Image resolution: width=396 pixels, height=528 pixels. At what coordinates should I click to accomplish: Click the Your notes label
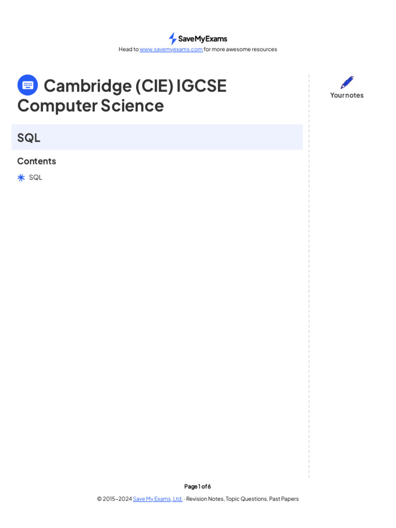(347, 95)
